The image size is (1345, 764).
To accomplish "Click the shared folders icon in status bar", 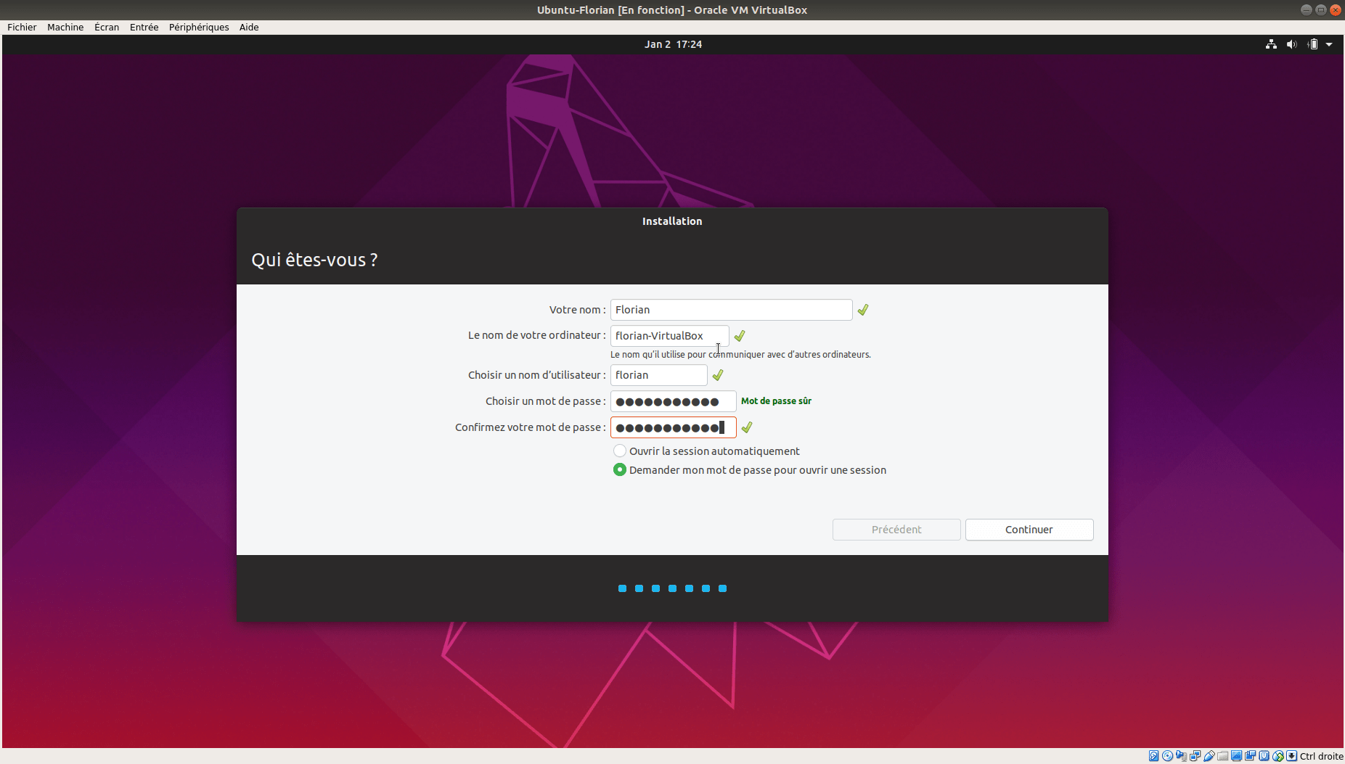I will pos(1223,756).
